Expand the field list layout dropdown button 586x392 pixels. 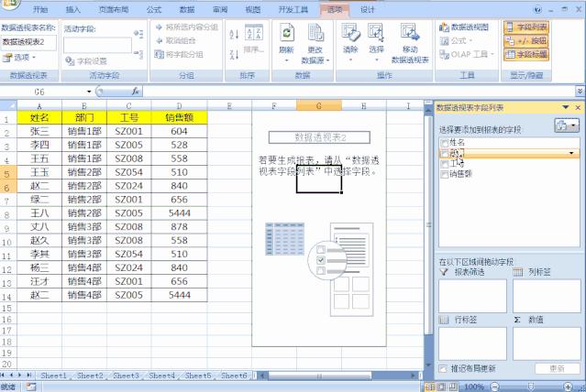click(567, 125)
